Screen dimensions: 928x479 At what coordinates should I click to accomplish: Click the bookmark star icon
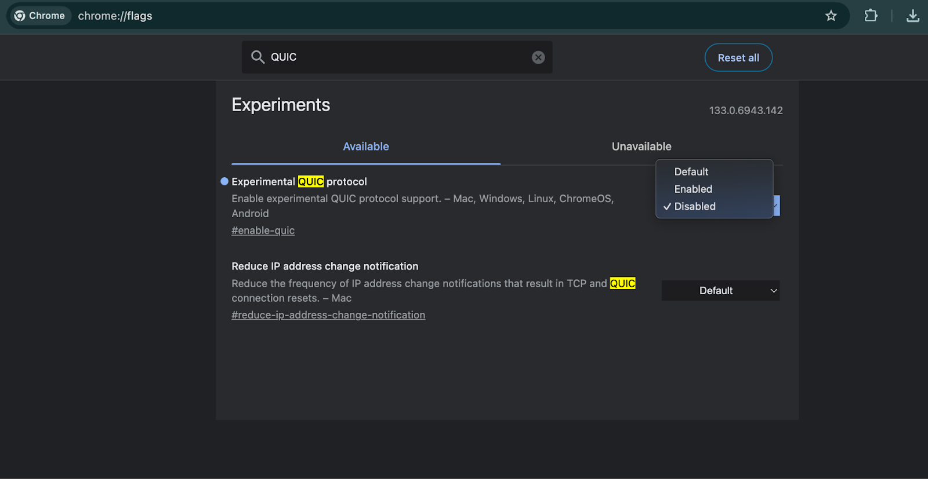pos(831,16)
